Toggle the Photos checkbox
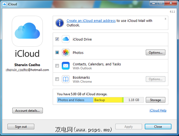This screenshot has height=136, width=179. point(57,53)
